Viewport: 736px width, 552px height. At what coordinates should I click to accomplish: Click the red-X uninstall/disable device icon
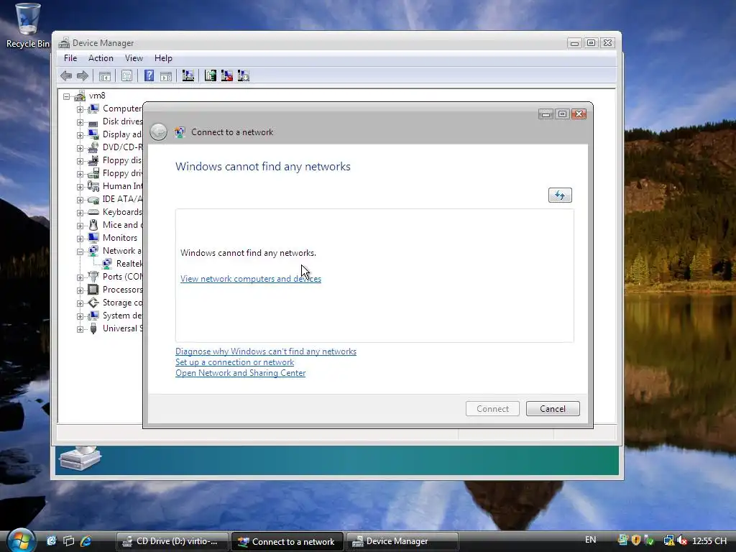coord(226,75)
